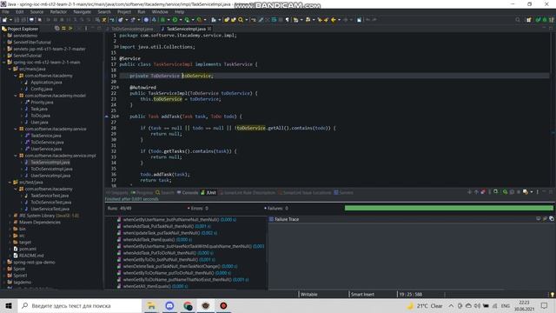Screen dimensions: 556x313
Task: Collapse the com.softserve.itacademy.service.impl package
Action: point(16,156)
